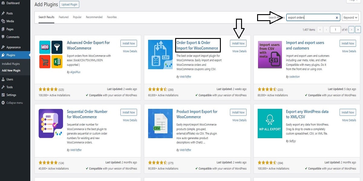
Task: Click the Comments bubble icon
Action: (x=3, y=37)
